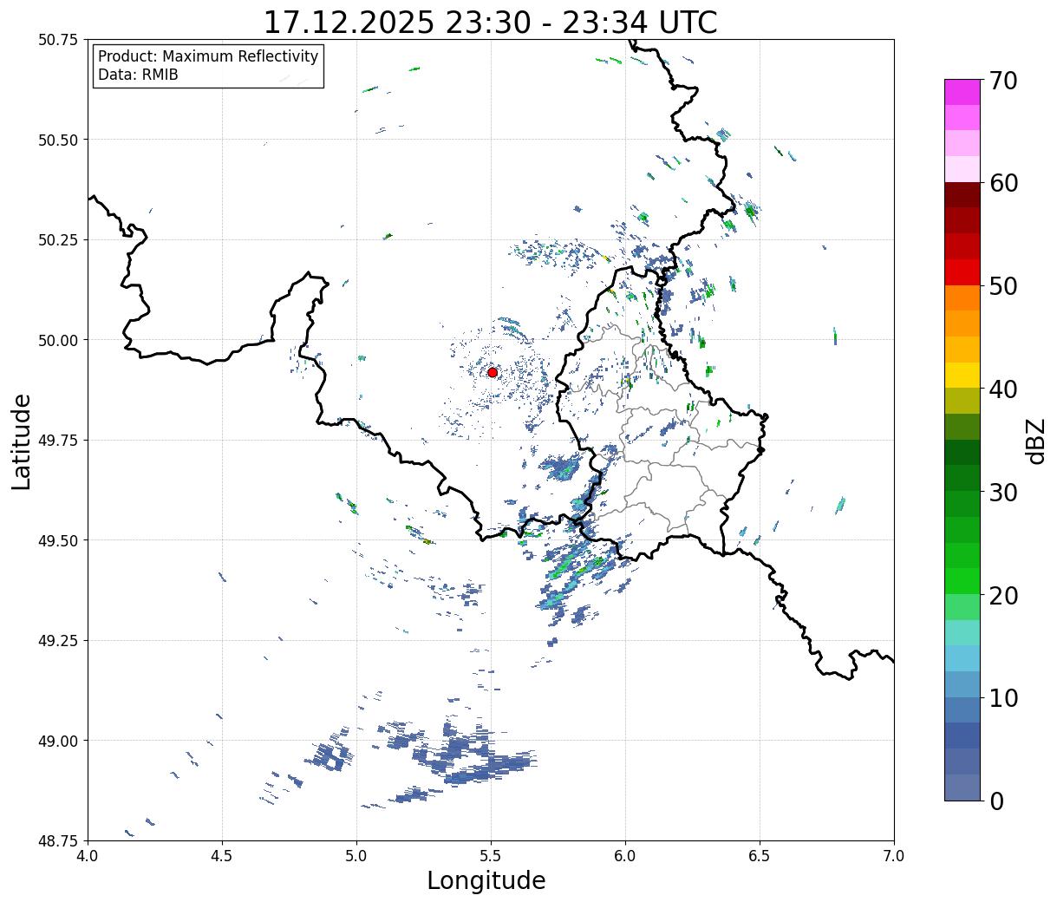Click the yellow colorbar swatch just above 40
1057x902 pixels.
[962, 375]
